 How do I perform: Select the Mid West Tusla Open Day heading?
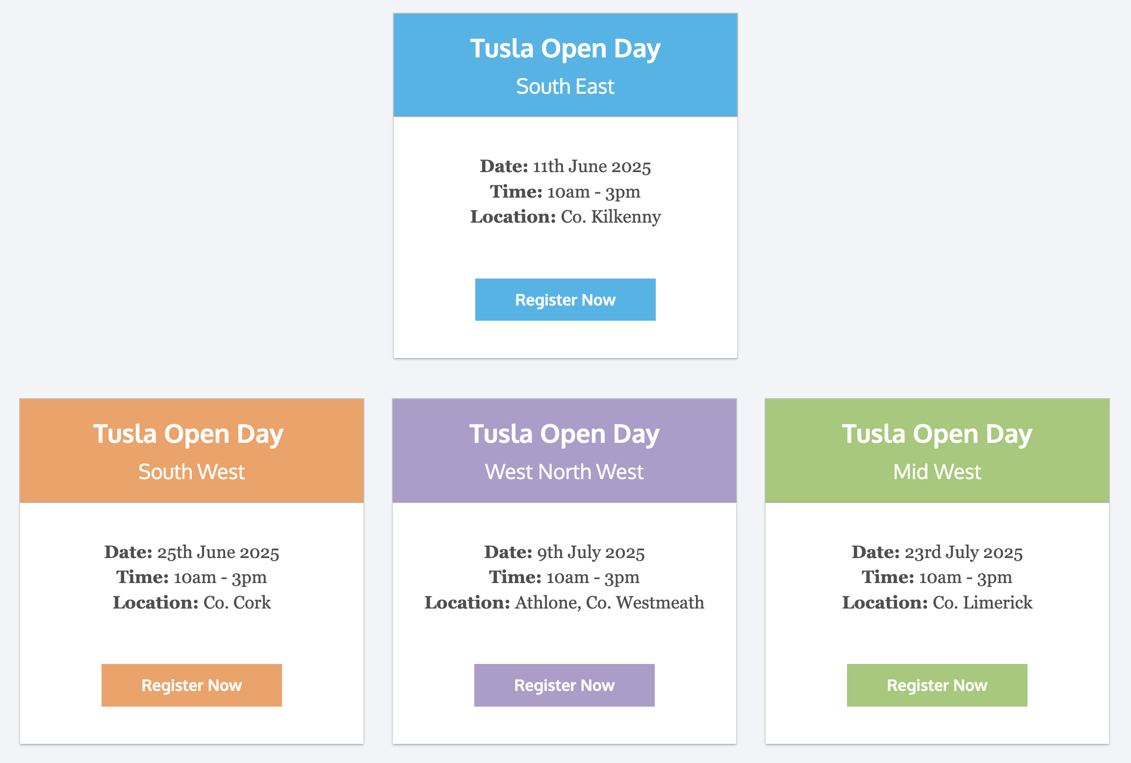(x=937, y=434)
